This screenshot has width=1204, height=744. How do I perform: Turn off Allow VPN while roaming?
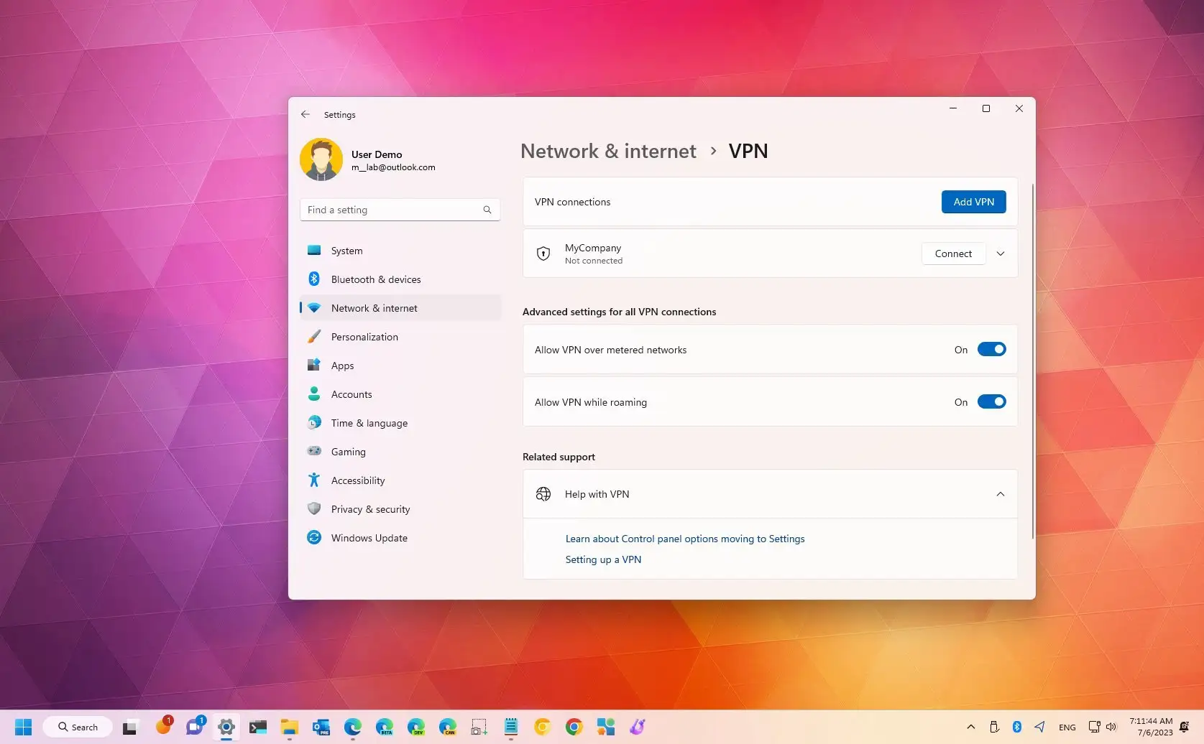[x=992, y=401]
